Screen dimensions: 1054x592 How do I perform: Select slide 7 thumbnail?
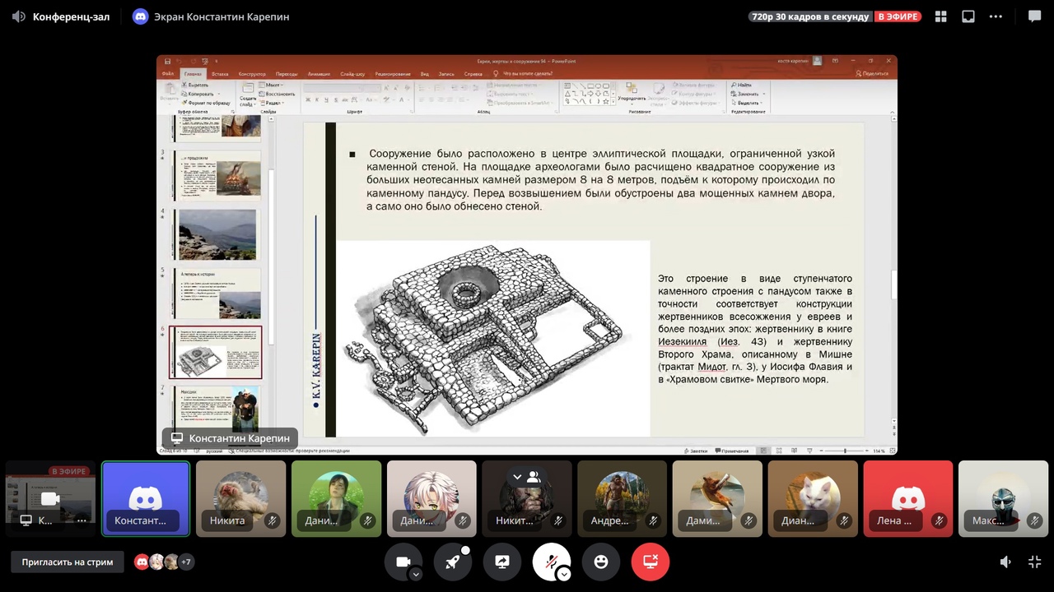point(217,409)
